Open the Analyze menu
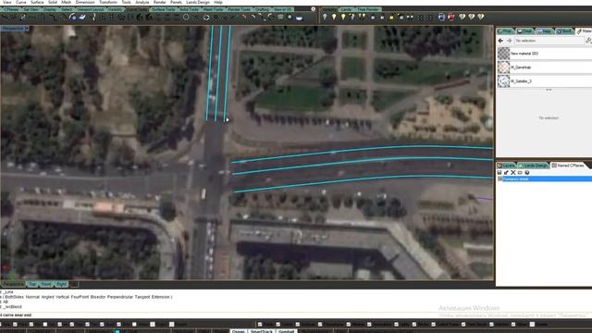 click(142, 2)
